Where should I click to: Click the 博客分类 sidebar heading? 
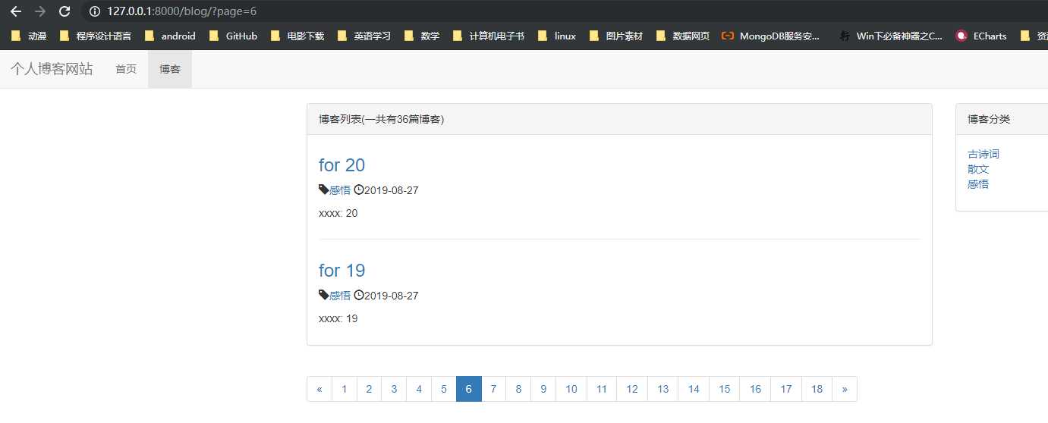(989, 120)
